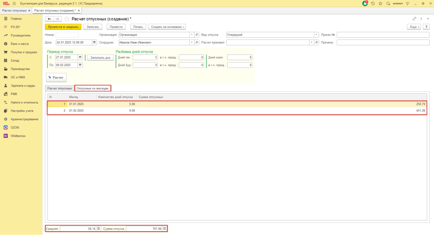This screenshot has height=235, width=434.
Task: Click the copy link icon at top right
Action: (x=414, y=19)
